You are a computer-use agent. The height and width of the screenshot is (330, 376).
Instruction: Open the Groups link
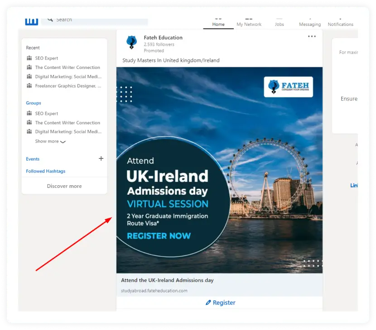click(x=34, y=103)
